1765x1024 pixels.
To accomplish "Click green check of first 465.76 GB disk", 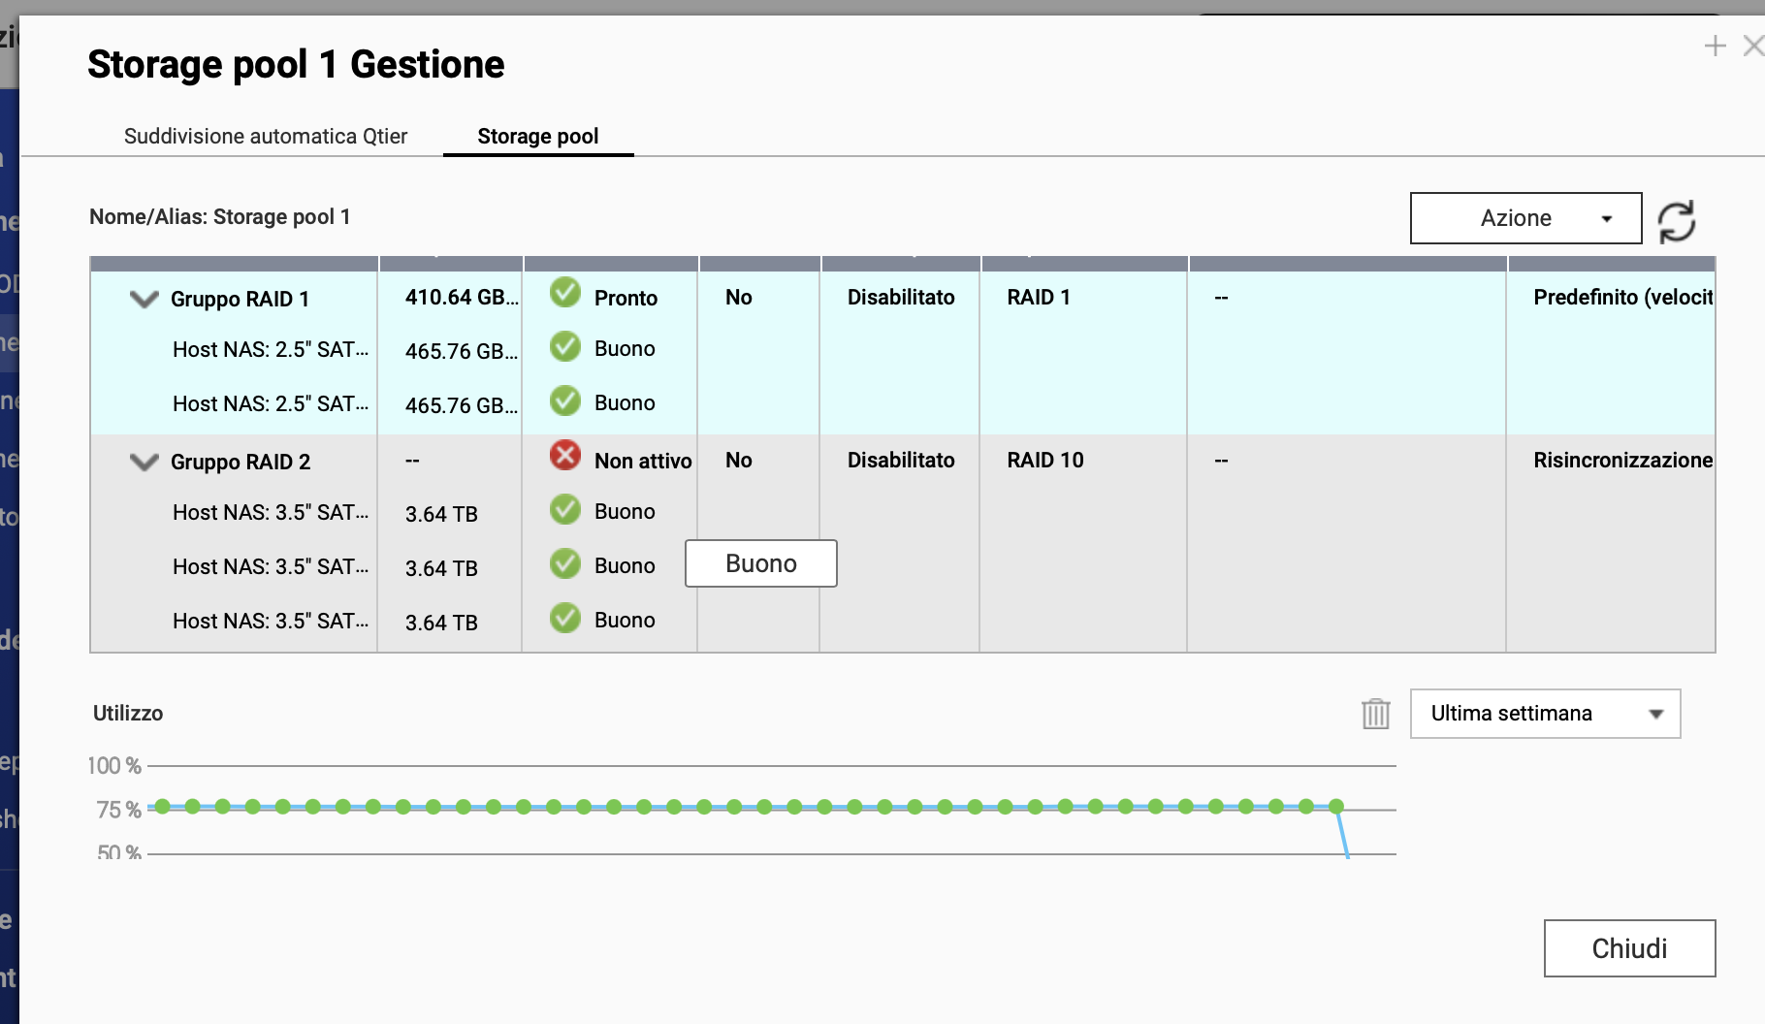I will [x=565, y=347].
